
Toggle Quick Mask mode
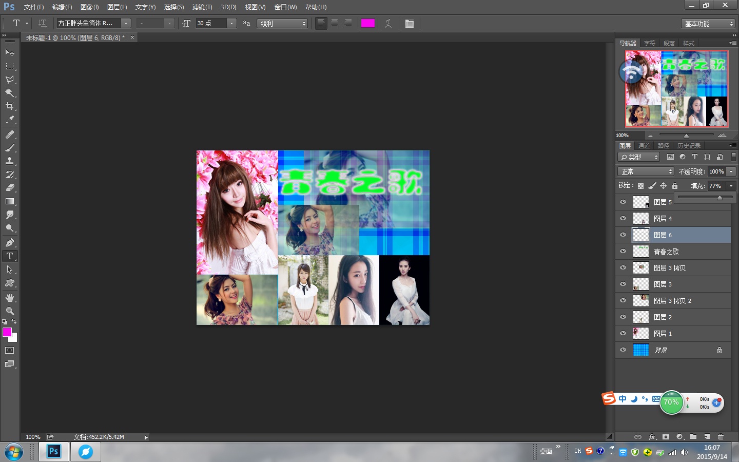coord(10,351)
